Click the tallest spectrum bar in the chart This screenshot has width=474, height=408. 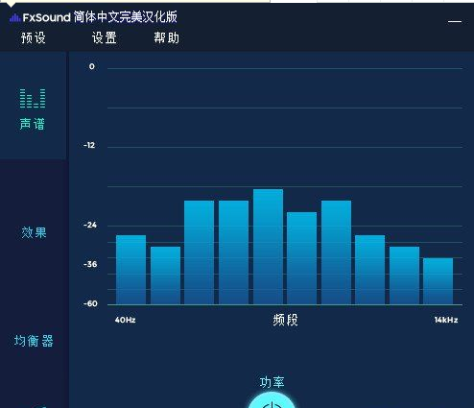tap(268, 247)
